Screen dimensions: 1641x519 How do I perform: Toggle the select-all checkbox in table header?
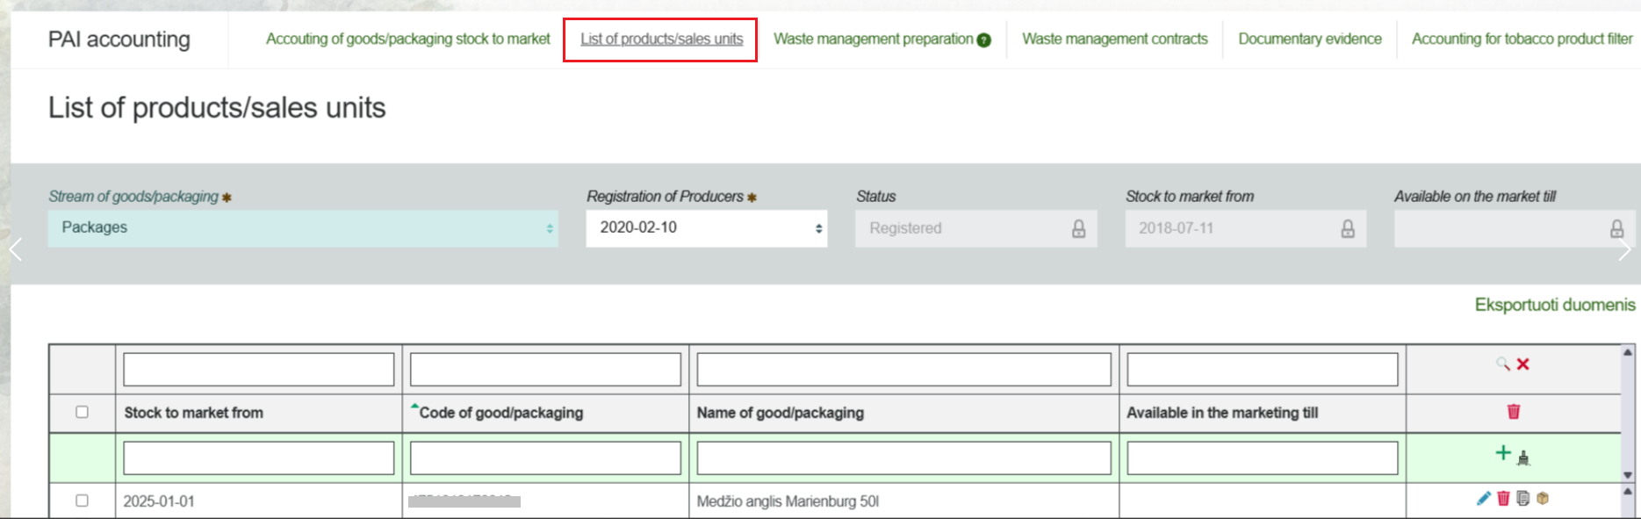82,412
